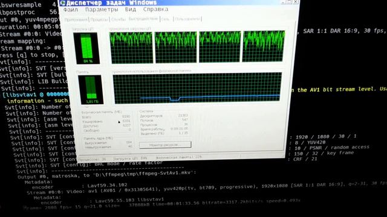This screenshot has width=387, height=217.
Task: Open the Параметры menu
Action: pyautogui.click(x=102, y=10)
